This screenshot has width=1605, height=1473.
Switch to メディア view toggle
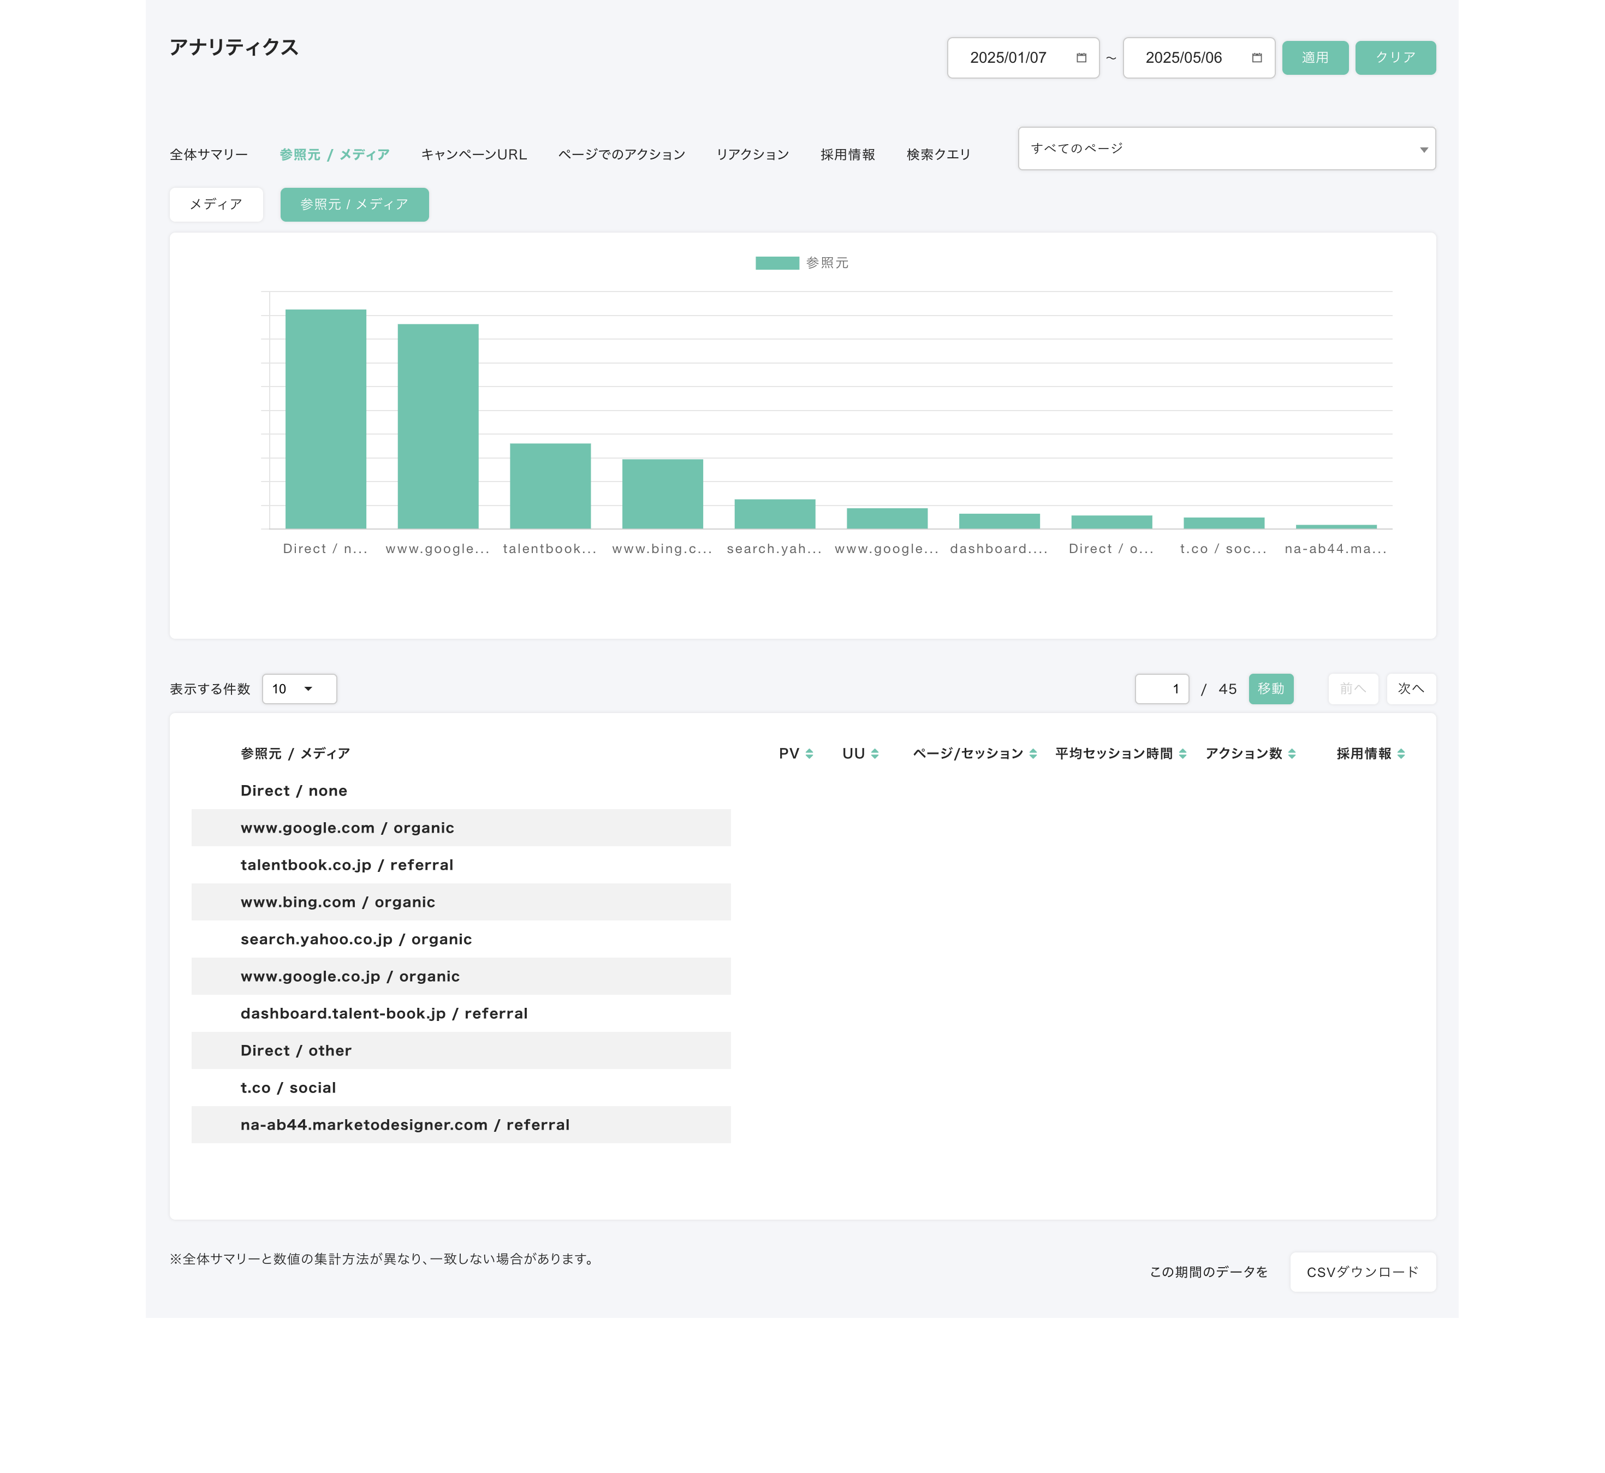click(216, 204)
